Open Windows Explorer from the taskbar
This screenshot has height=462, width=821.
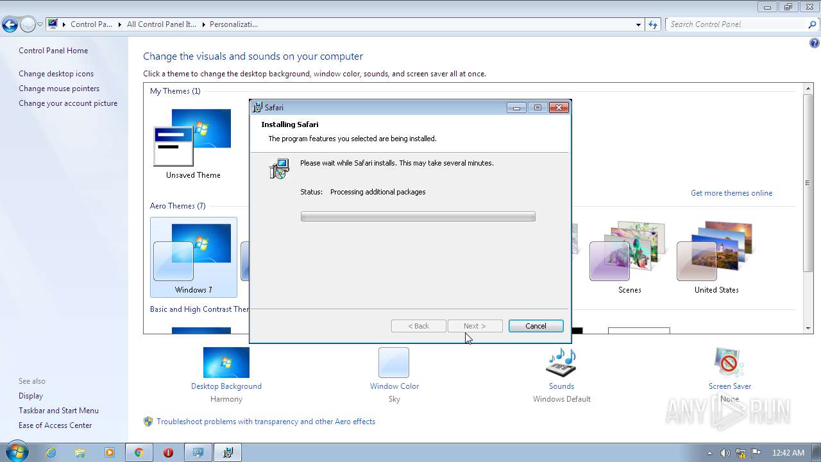80,452
